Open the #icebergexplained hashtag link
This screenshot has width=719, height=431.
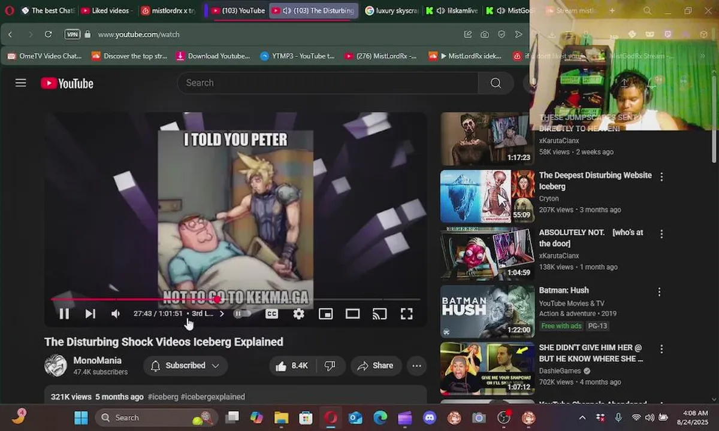click(213, 396)
